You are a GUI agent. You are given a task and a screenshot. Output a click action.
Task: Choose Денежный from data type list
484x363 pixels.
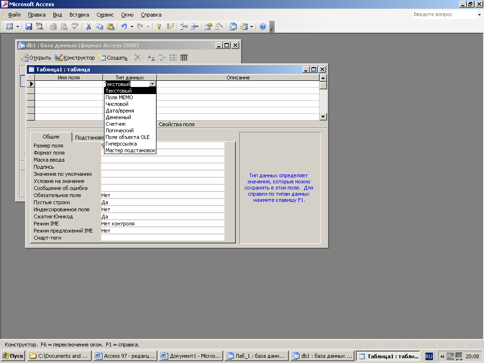click(x=130, y=117)
